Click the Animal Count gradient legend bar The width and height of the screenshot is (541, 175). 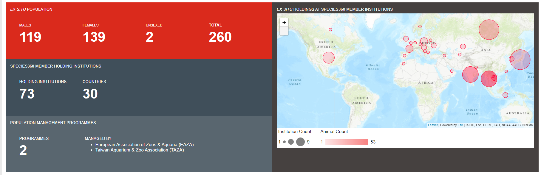click(347, 142)
